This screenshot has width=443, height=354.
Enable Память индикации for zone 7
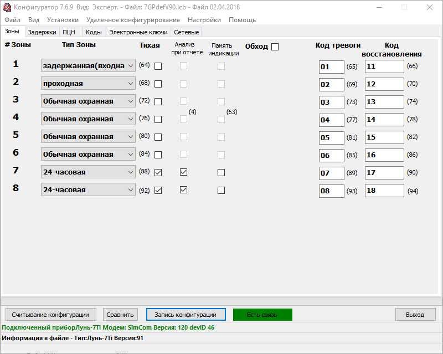pyautogui.click(x=221, y=172)
